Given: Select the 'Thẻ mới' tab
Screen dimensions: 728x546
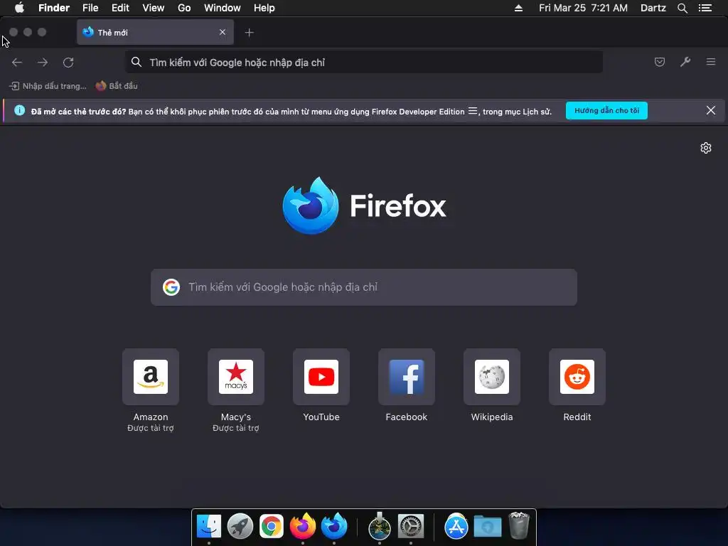Looking at the screenshot, I should (155, 32).
